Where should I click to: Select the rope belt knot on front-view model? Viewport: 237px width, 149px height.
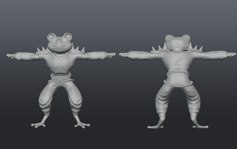coord(60,81)
